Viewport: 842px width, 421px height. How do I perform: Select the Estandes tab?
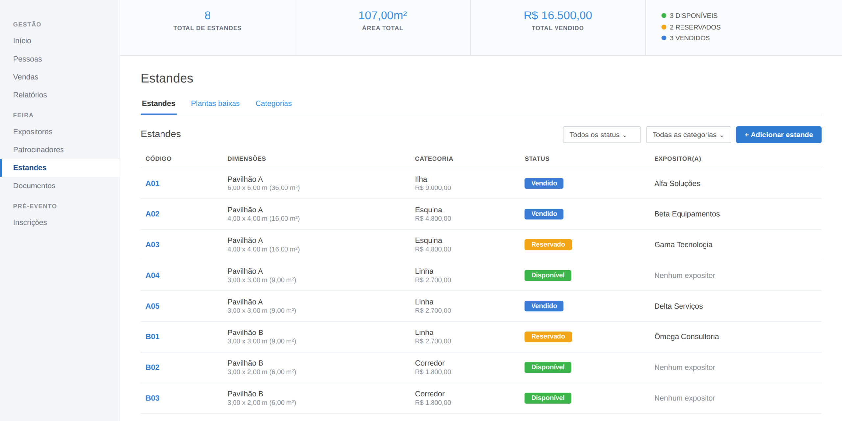click(x=159, y=103)
